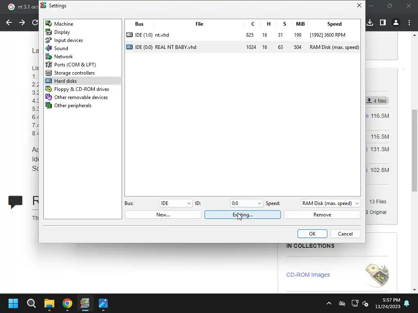Screen dimensions: 418x313
Task: Select REAL NT BABY.vhd file name
Action: pos(176,47)
